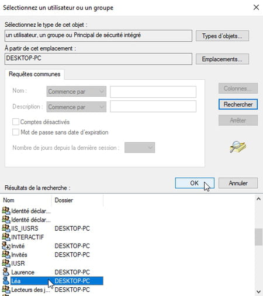
Task: Click the Laurence user icon
Action: tap(6, 272)
